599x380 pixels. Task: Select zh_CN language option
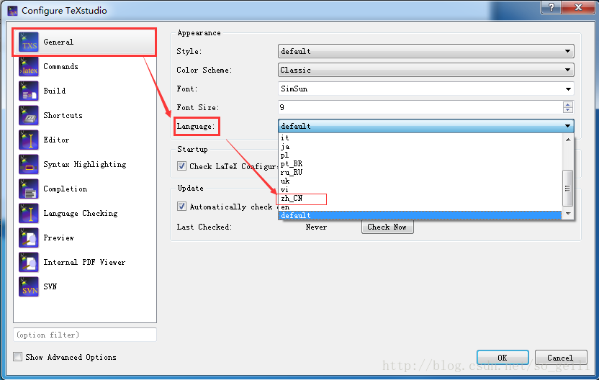point(420,198)
